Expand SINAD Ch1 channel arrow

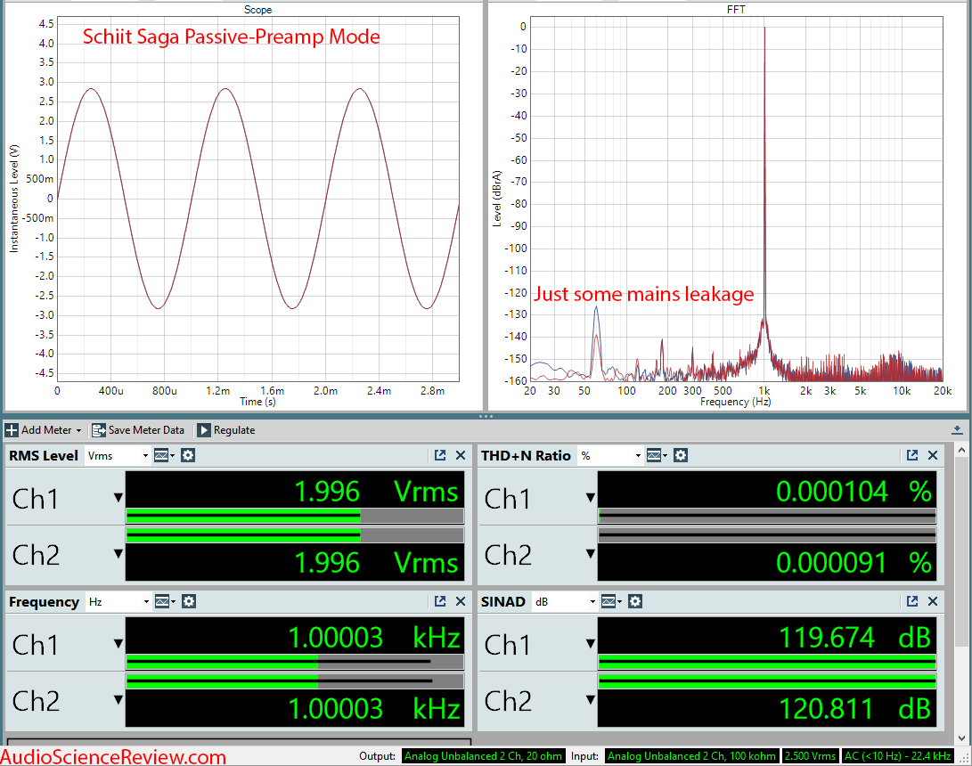(591, 644)
